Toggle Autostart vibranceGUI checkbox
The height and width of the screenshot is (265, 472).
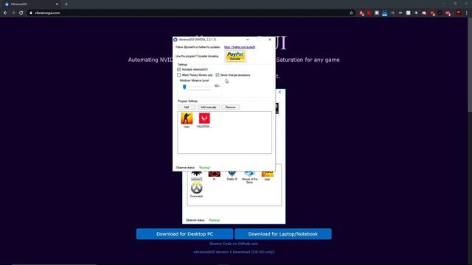pyautogui.click(x=178, y=69)
